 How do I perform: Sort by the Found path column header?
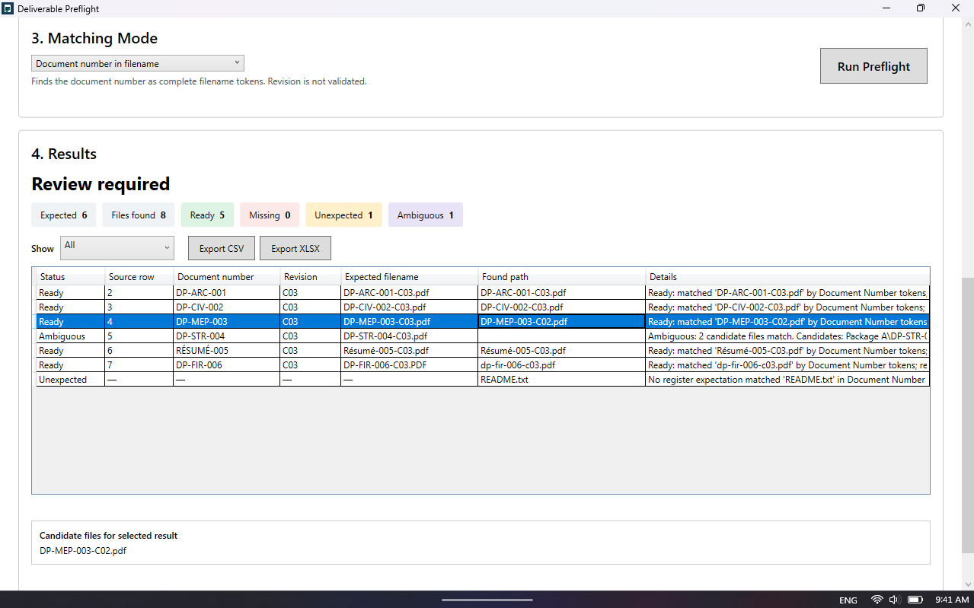tap(562, 277)
